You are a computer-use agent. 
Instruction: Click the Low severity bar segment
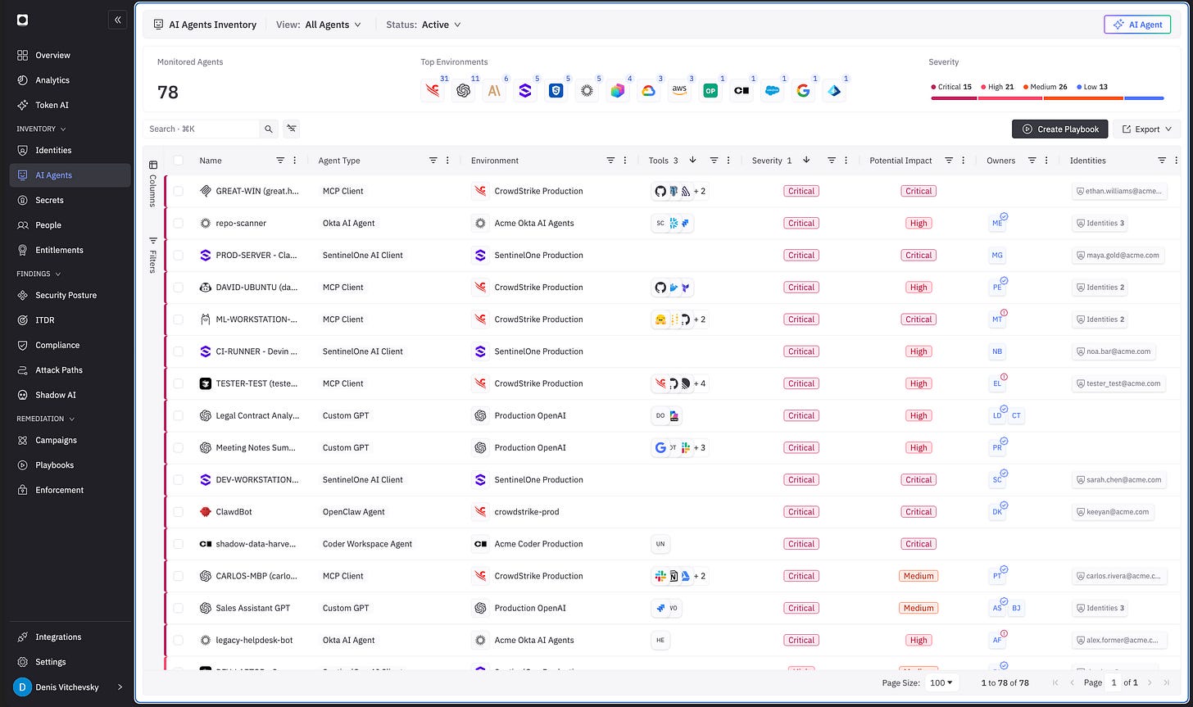(x=1144, y=98)
